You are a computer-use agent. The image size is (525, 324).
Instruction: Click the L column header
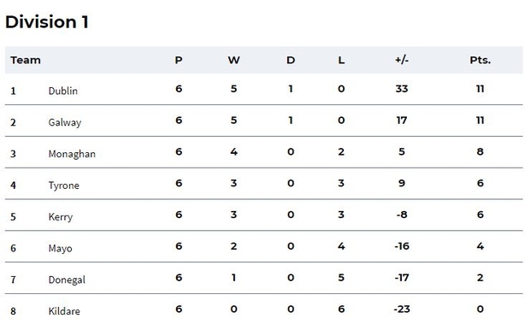(x=341, y=60)
